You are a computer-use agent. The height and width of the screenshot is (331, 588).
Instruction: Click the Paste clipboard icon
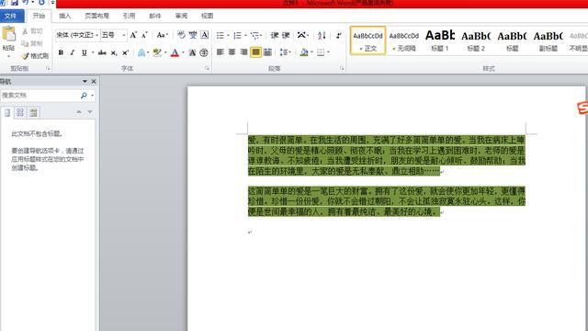[x=8, y=34]
